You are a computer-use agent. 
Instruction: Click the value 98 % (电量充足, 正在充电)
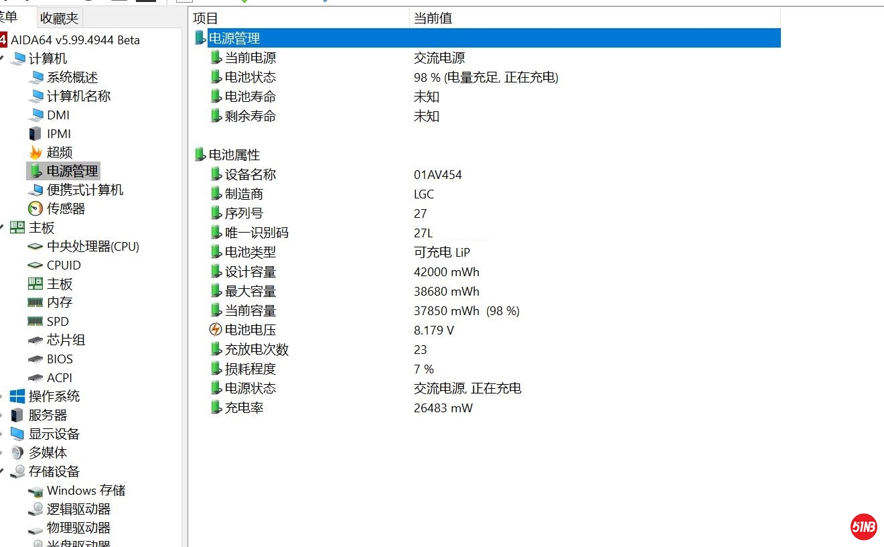click(486, 77)
